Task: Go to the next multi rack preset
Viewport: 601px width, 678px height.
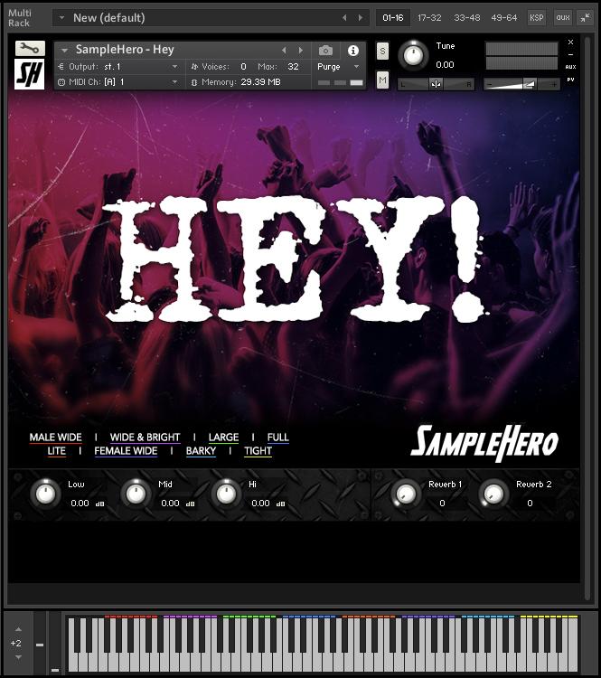Action: tap(361, 18)
